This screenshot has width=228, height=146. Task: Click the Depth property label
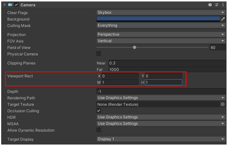coord(13,92)
